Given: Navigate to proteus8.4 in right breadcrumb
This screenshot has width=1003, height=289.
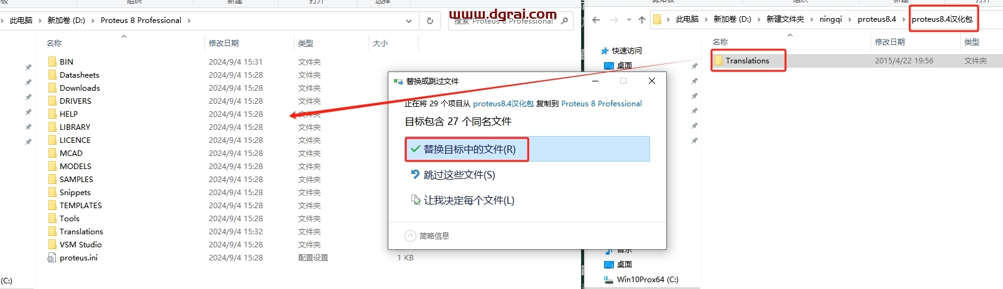Looking at the screenshot, I should point(877,19).
